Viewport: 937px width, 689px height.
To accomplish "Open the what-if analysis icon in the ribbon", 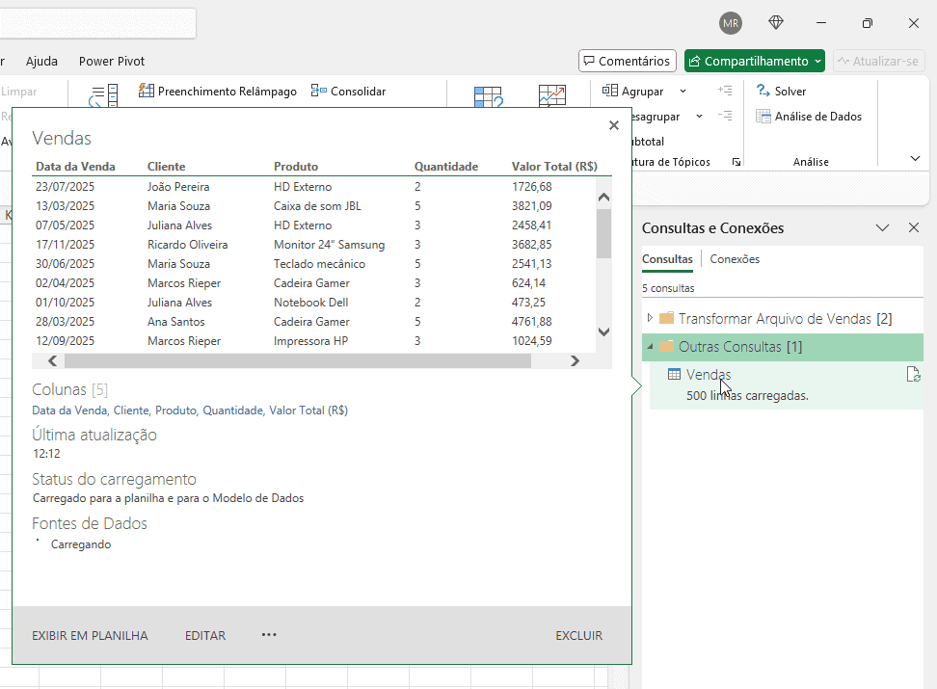I will tap(489, 96).
